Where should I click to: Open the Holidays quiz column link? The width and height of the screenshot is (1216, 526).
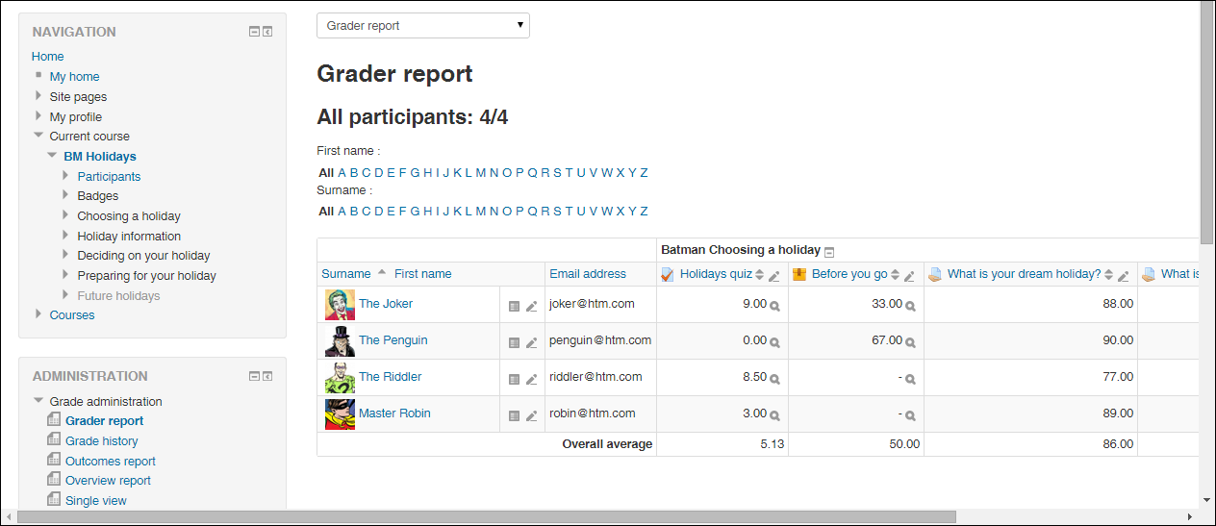point(716,274)
